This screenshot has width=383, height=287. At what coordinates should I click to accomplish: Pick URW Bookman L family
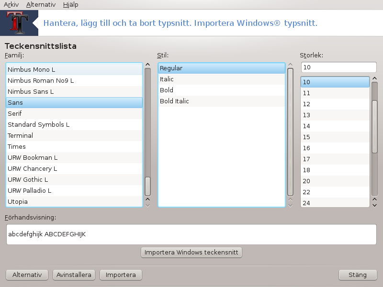(x=74, y=158)
